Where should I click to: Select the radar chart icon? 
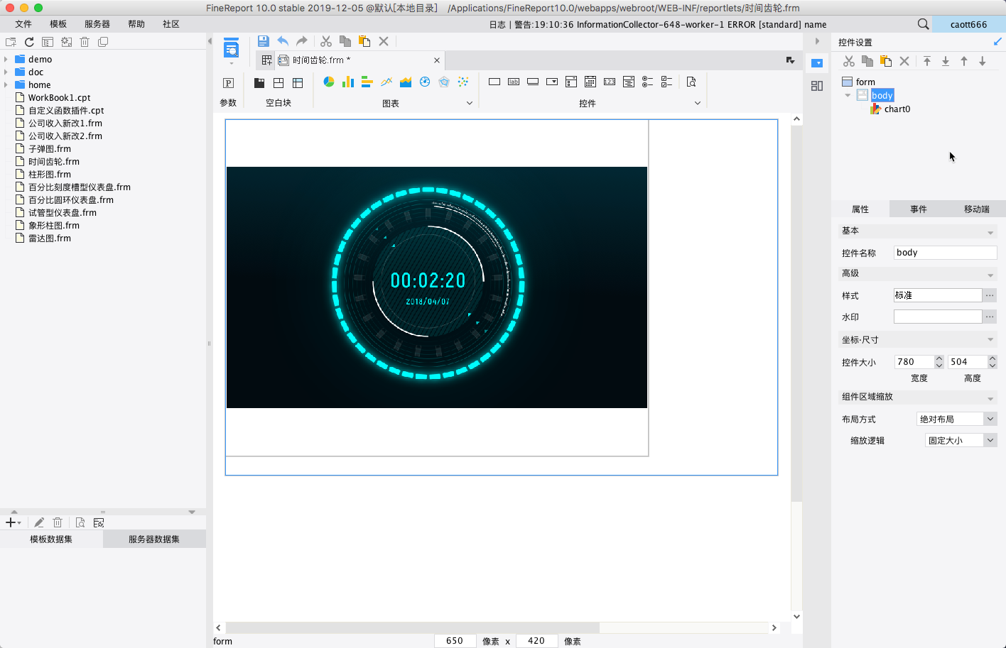pos(444,82)
